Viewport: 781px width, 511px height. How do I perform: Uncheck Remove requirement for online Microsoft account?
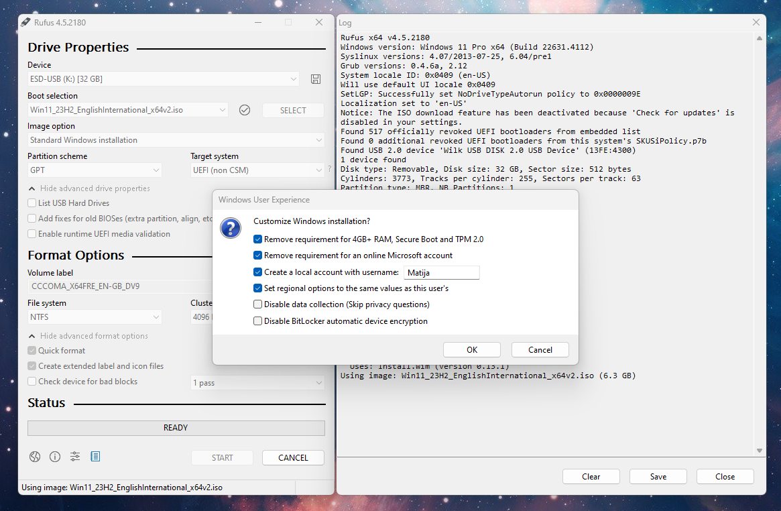click(257, 255)
